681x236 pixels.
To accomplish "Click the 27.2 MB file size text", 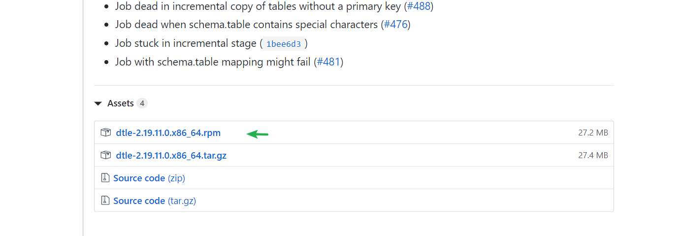I will pyautogui.click(x=593, y=133).
